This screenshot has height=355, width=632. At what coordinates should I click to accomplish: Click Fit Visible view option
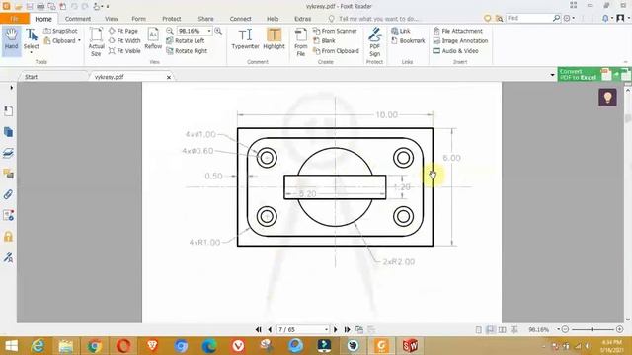(x=124, y=51)
